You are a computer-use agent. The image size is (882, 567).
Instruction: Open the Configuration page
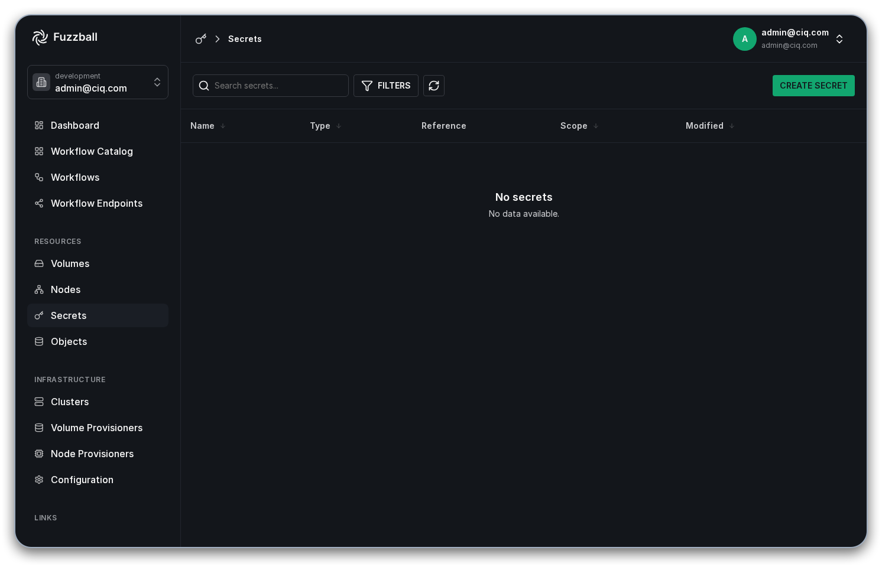click(98, 480)
